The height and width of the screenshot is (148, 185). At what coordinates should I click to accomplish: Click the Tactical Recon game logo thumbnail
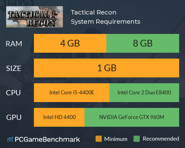35,17
